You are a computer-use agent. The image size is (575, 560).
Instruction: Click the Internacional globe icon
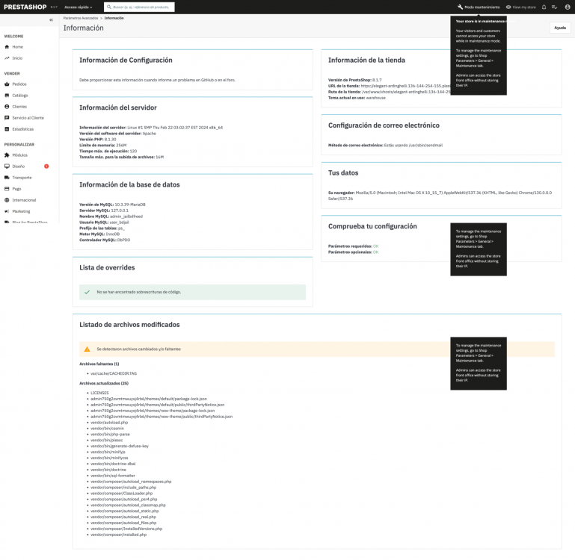click(7, 200)
